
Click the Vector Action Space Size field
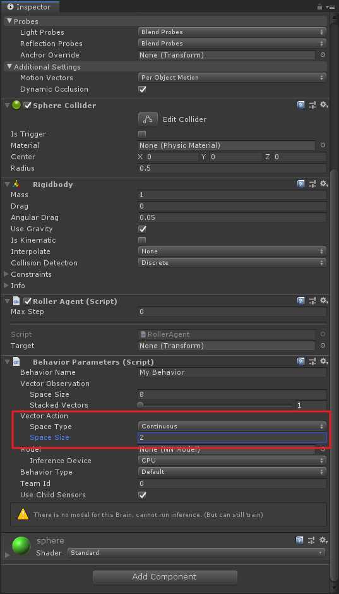click(x=232, y=437)
